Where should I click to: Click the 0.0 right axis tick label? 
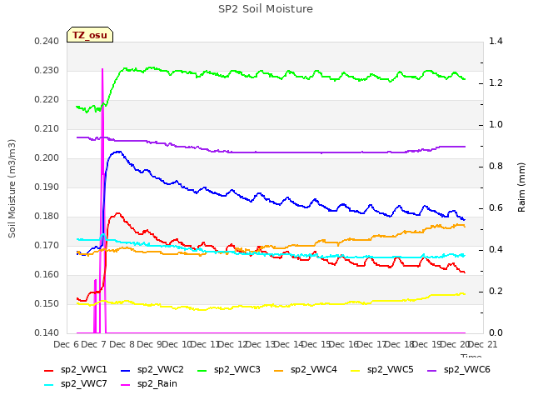(x=496, y=333)
